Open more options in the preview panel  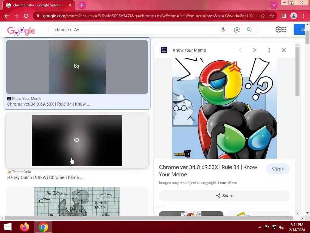[269, 50]
